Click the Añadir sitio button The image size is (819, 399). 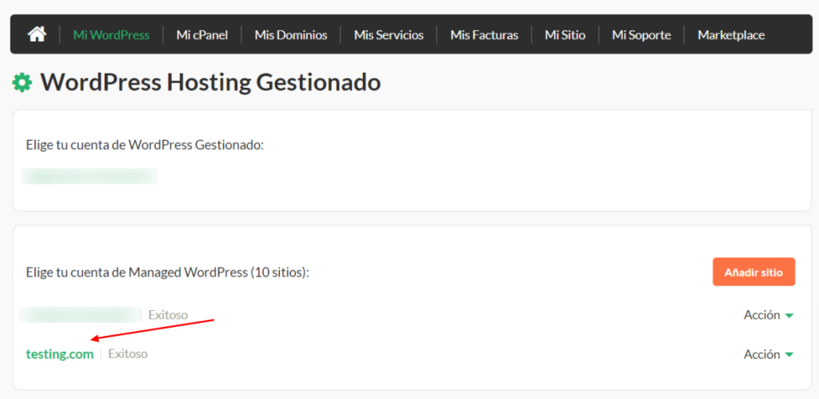(x=753, y=272)
